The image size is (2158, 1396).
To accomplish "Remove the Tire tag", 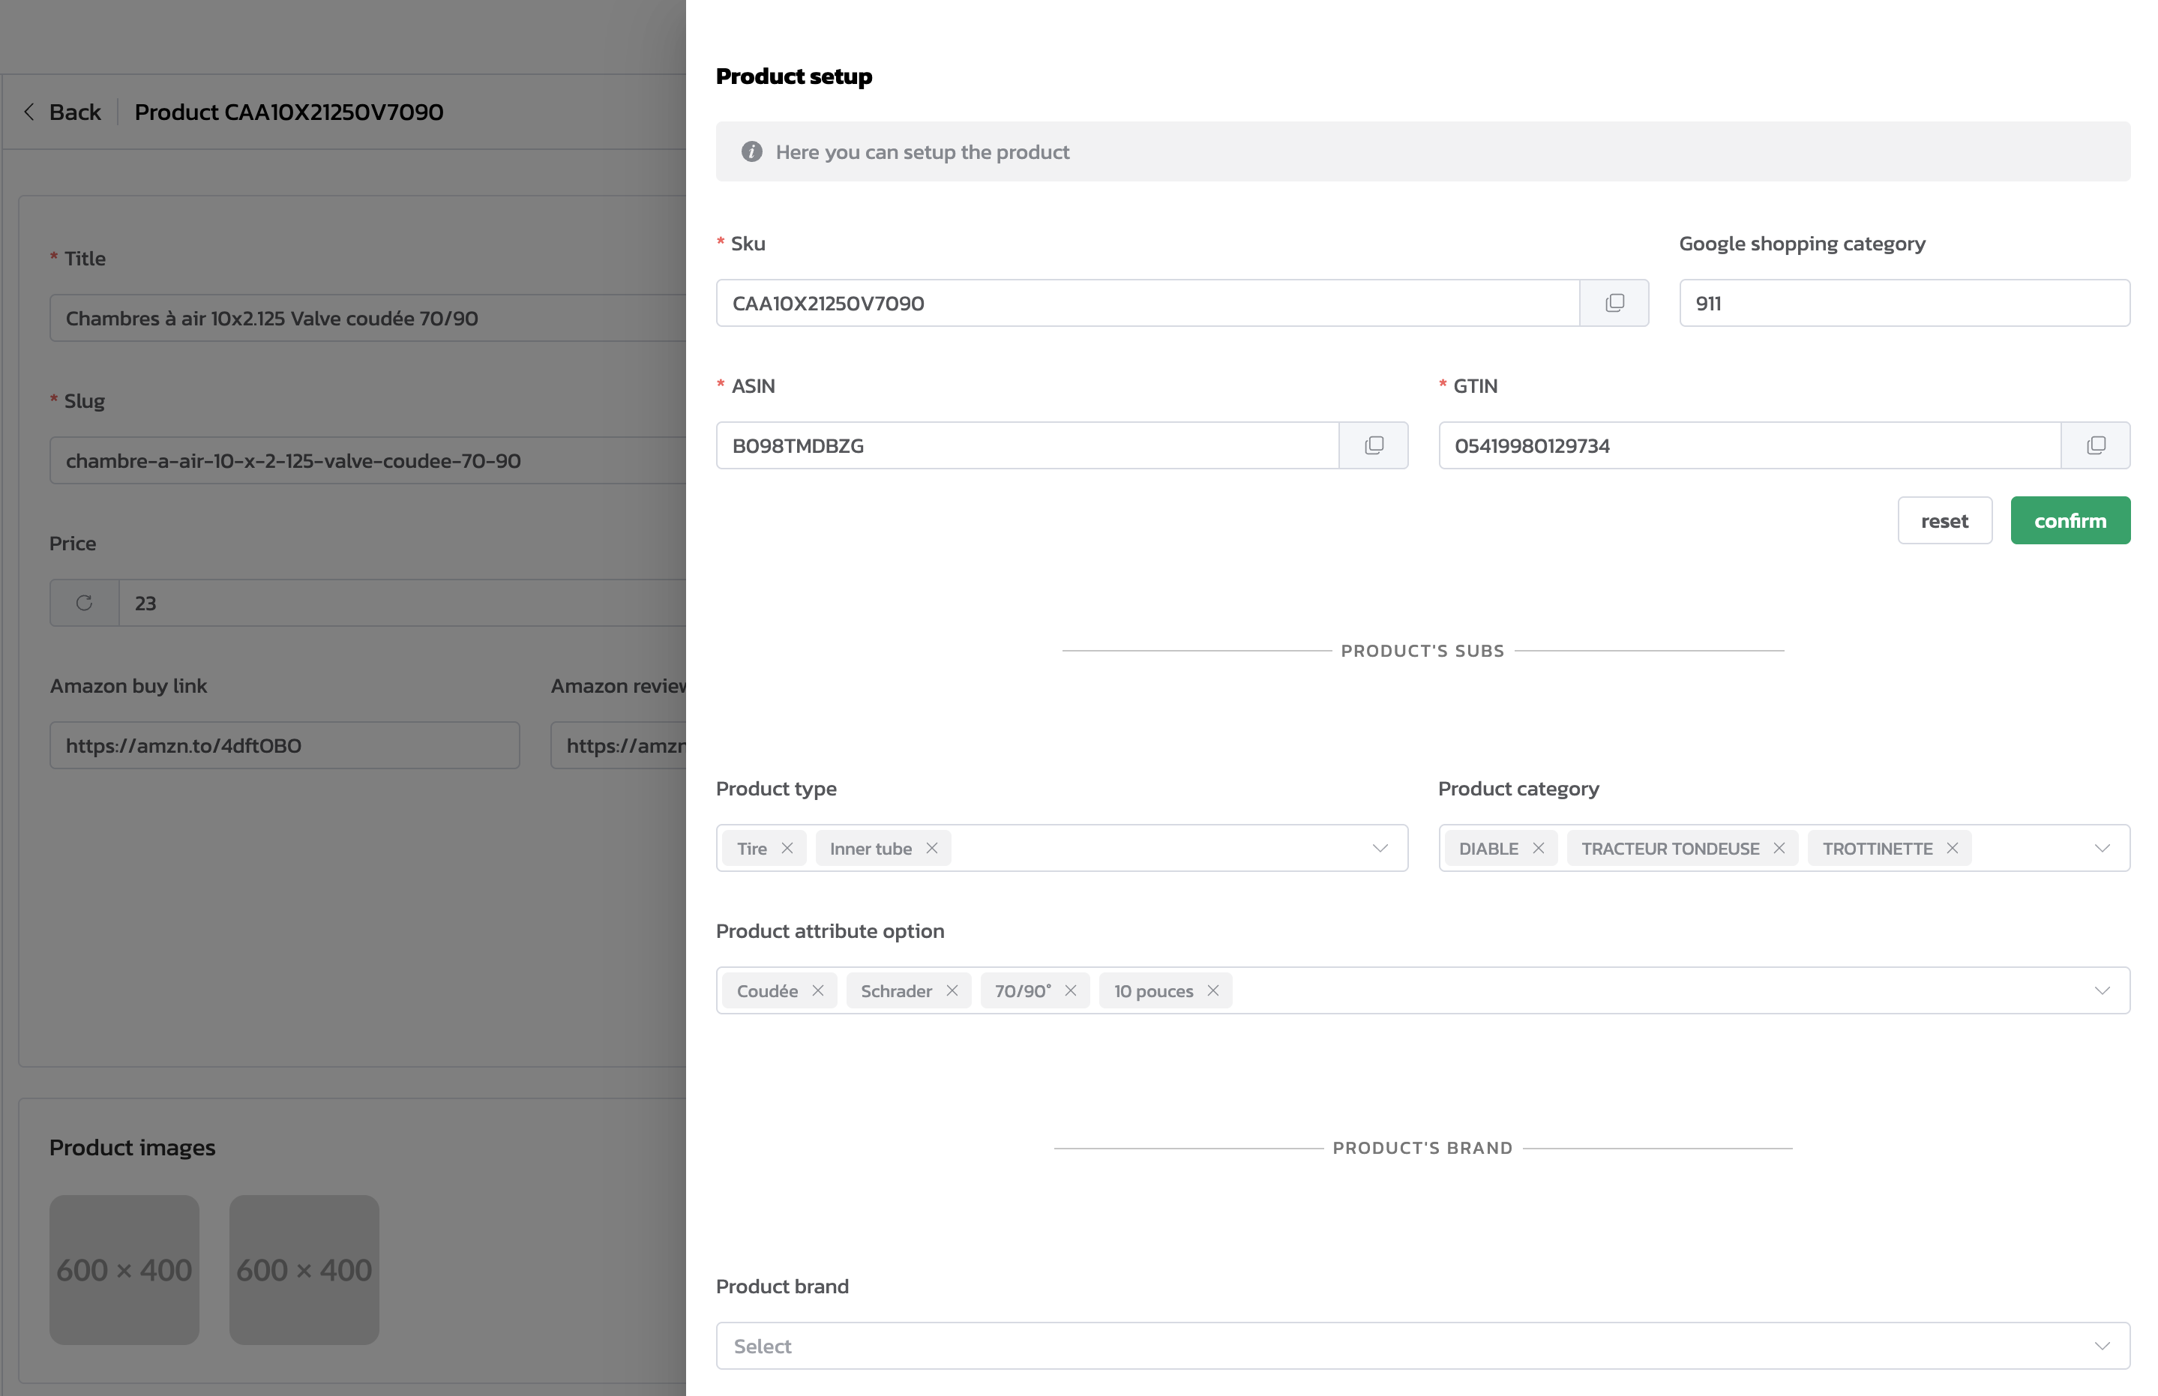I will (787, 847).
